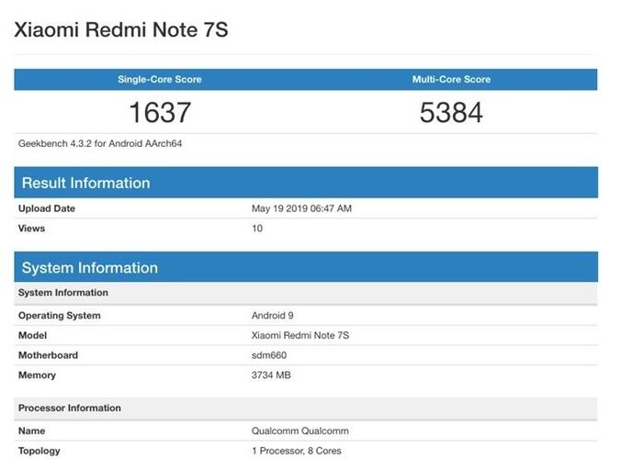Click the Views row label
621x459 pixels.
pos(32,229)
